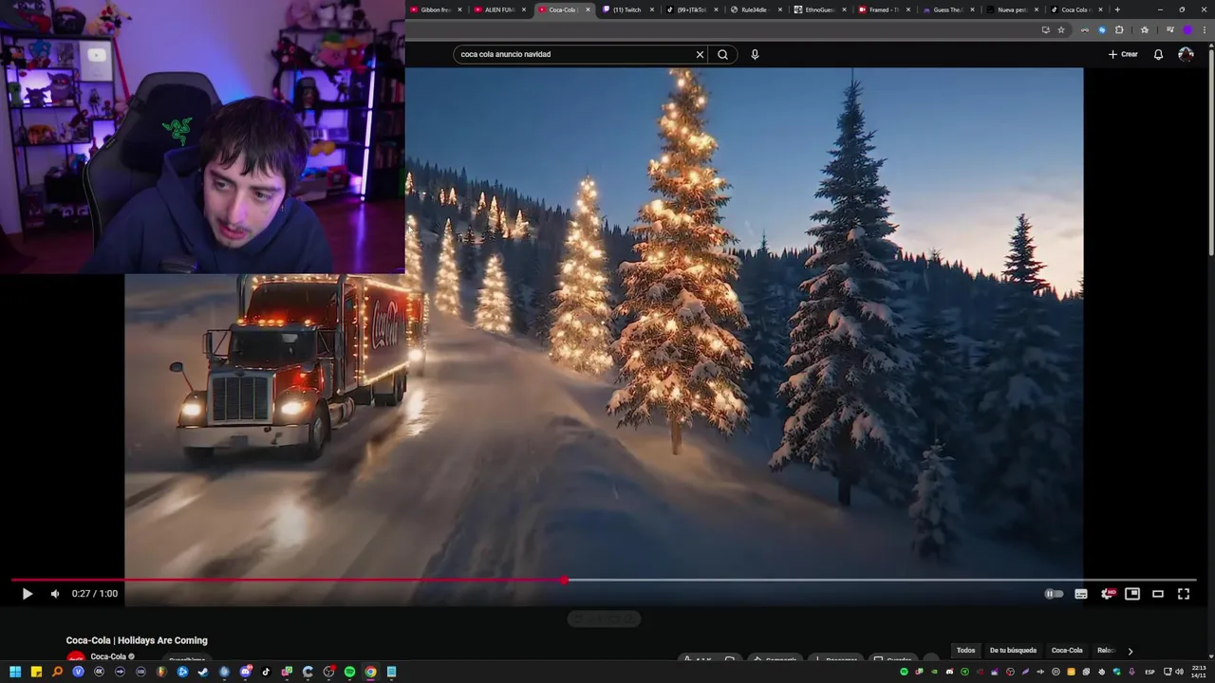Toggle the autoplay switch in player
This screenshot has height=683, width=1215.
click(1054, 594)
